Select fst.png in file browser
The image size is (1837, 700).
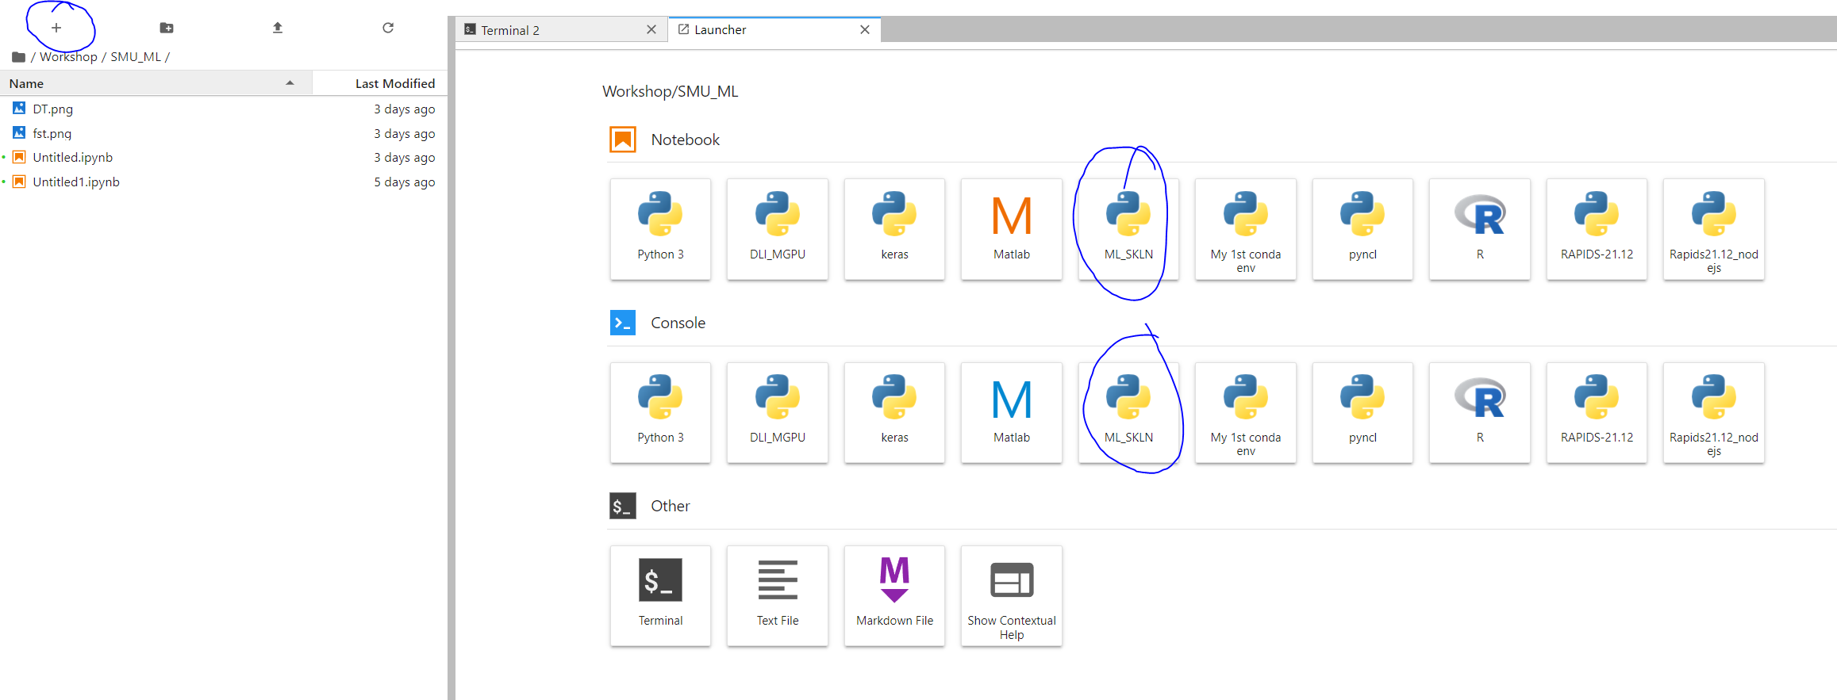pyautogui.click(x=224, y=133)
